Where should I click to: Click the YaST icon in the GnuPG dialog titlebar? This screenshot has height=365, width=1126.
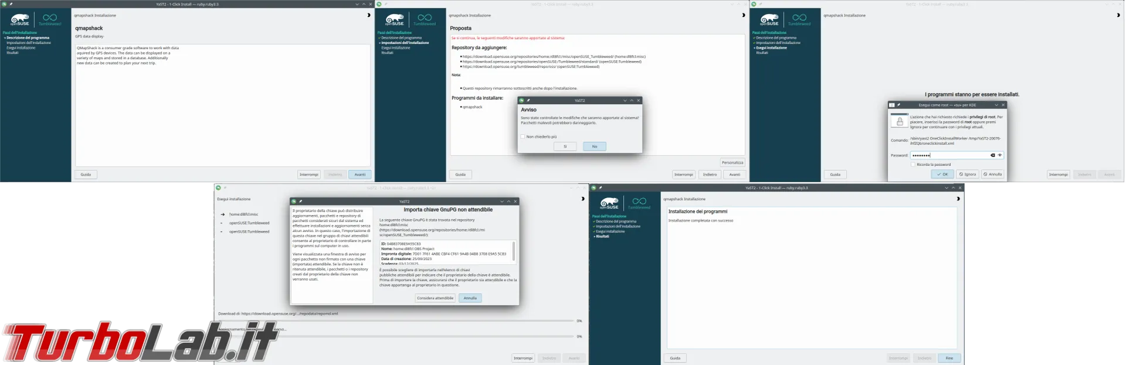(x=294, y=201)
